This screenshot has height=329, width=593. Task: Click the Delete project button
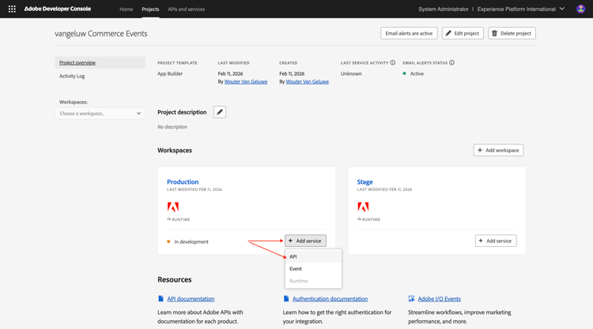[x=512, y=33]
